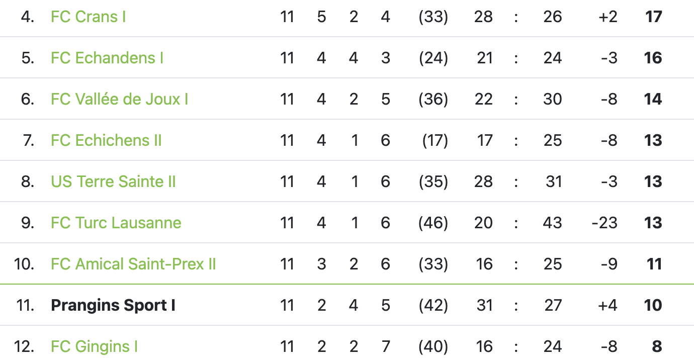Open the FC Turc Lausanne team link
The height and width of the screenshot is (364, 694).
pyautogui.click(x=116, y=223)
